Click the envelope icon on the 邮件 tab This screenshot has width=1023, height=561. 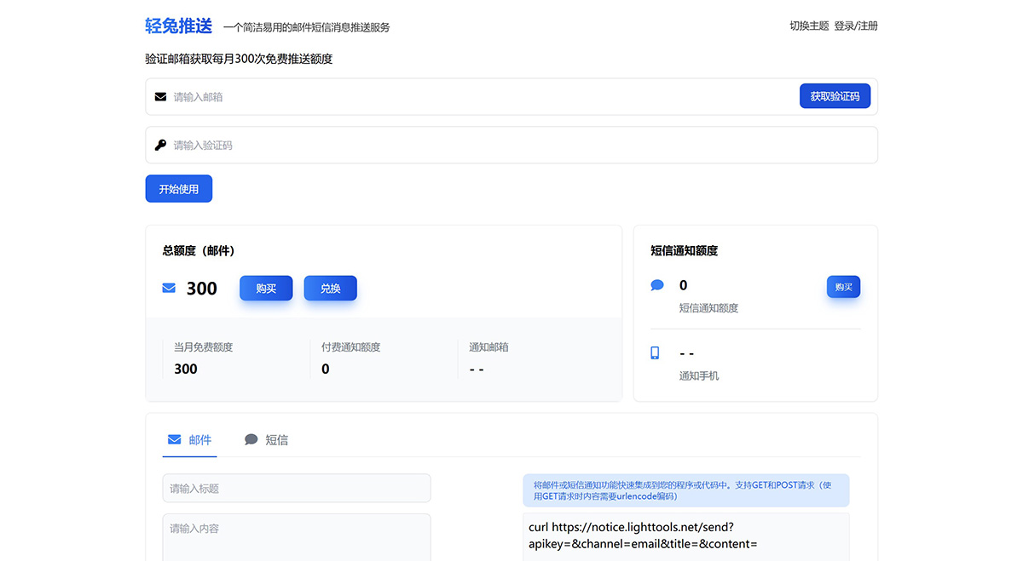click(173, 439)
